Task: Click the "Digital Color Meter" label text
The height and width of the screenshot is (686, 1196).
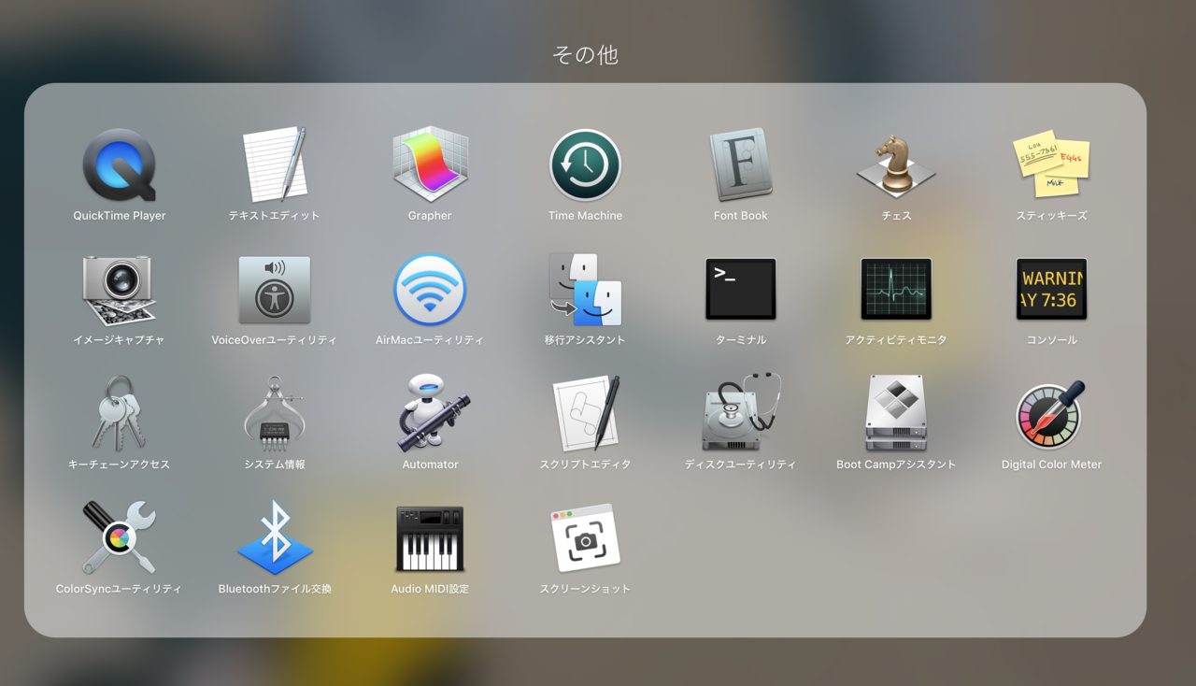Action: 1051,464
